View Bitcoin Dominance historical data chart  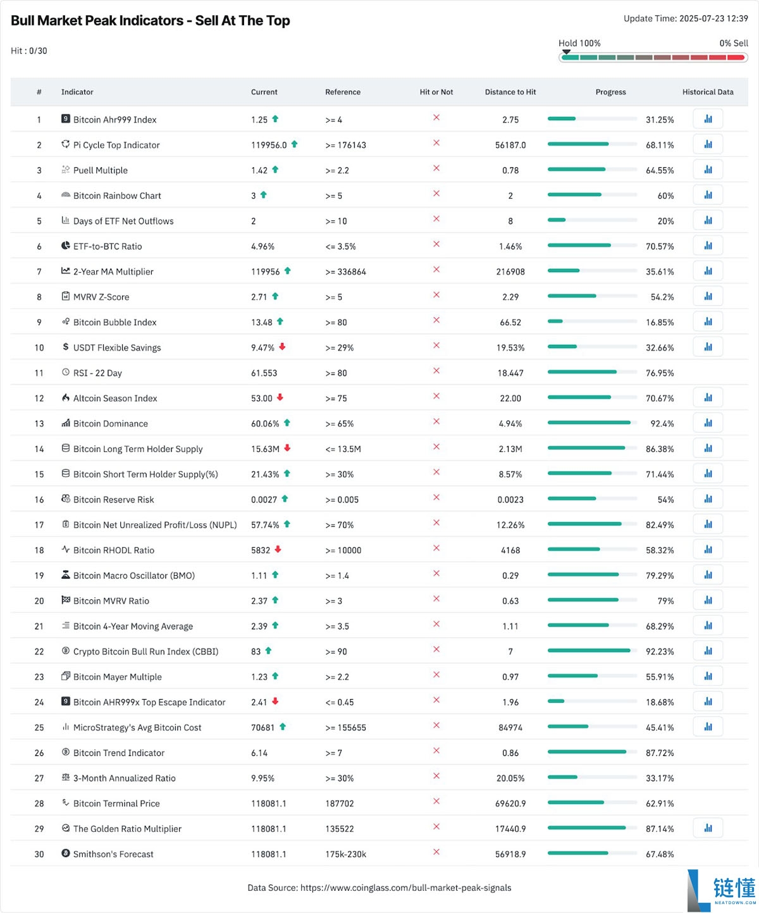pos(708,423)
